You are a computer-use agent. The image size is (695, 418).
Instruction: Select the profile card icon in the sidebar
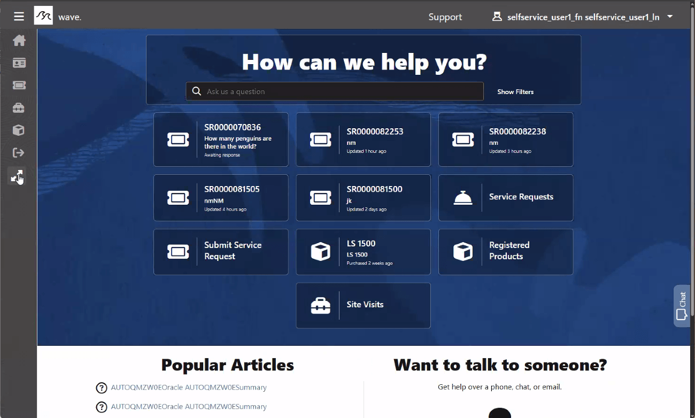click(x=19, y=63)
